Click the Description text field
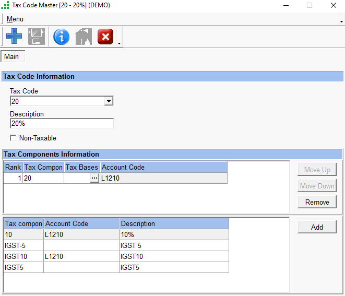Viewport: 345px width, 296px height. click(x=62, y=124)
